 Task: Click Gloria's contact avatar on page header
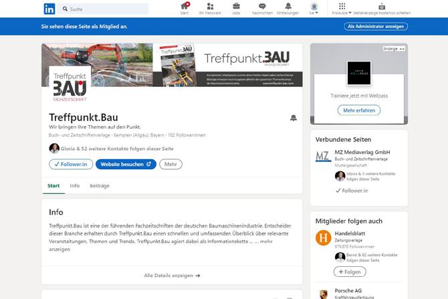click(54, 148)
